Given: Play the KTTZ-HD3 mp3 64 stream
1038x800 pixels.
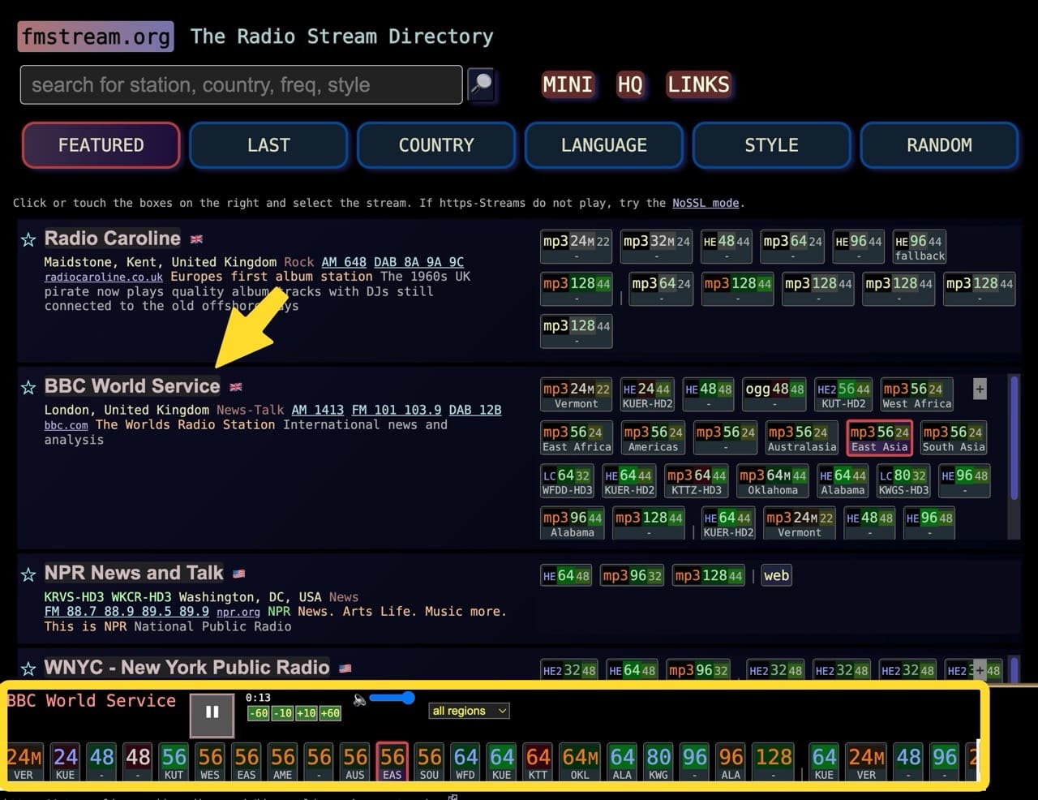Looking at the screenshot, I should coord(696,480).
